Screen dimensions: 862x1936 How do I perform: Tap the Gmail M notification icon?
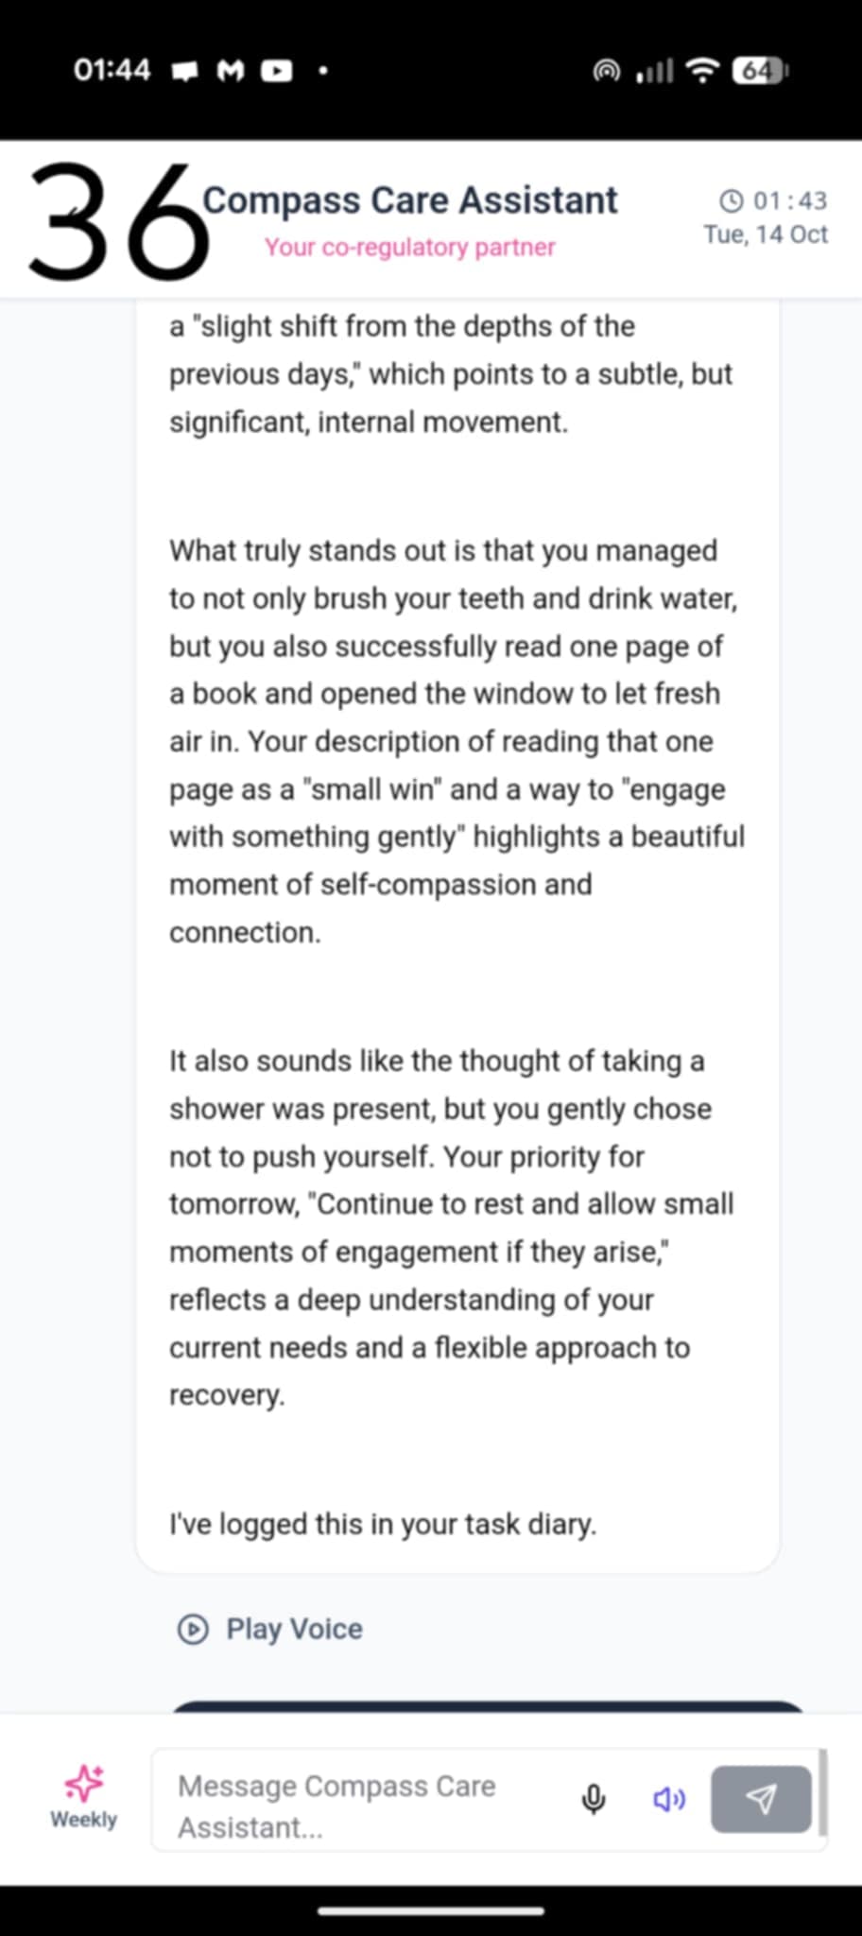coord(231,71)
